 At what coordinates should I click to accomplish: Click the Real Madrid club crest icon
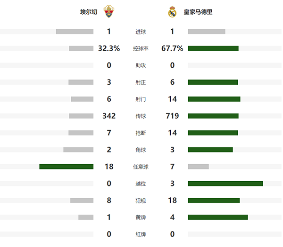coord(172,12)
